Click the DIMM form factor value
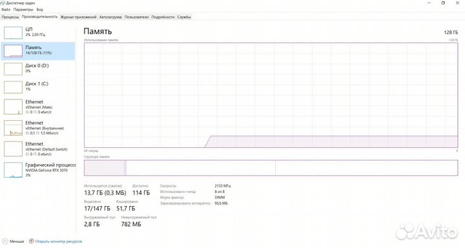Screen dimensions: 465x248 [220, 197]
